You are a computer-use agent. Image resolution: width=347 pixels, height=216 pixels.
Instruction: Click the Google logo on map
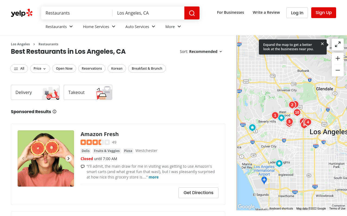[246, 207]
